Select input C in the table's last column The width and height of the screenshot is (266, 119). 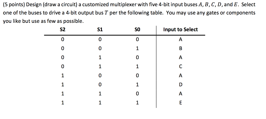pyautogui.click(x=181, y=67)
